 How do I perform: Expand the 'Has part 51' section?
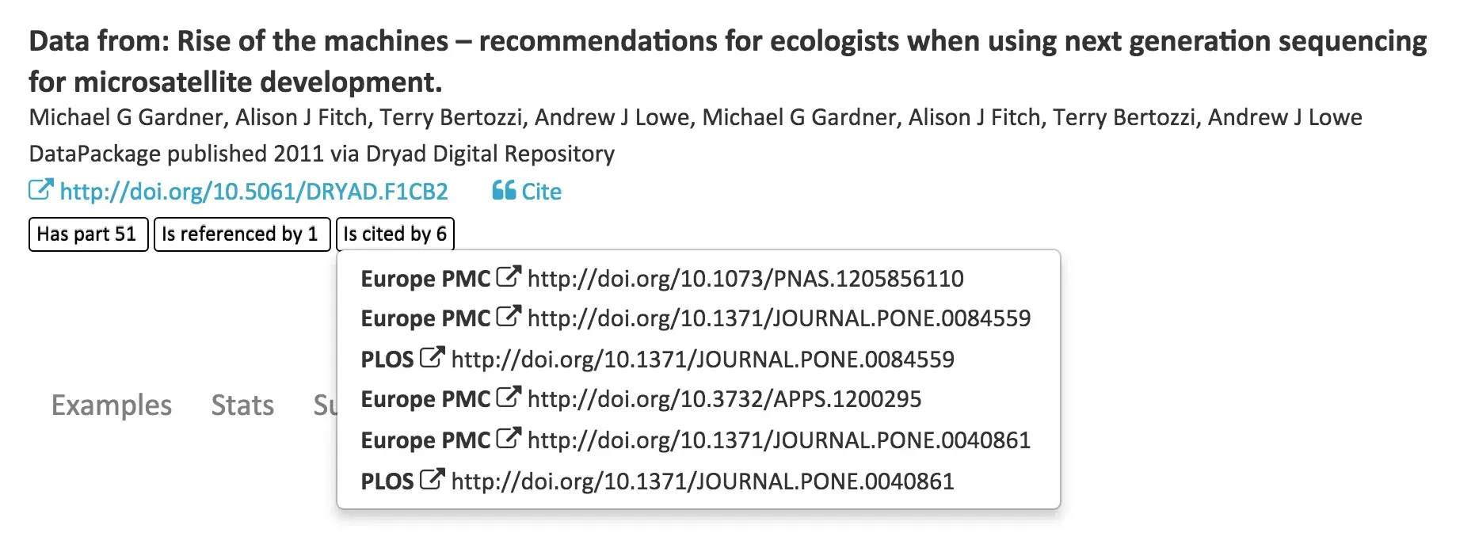click(87, 234)
